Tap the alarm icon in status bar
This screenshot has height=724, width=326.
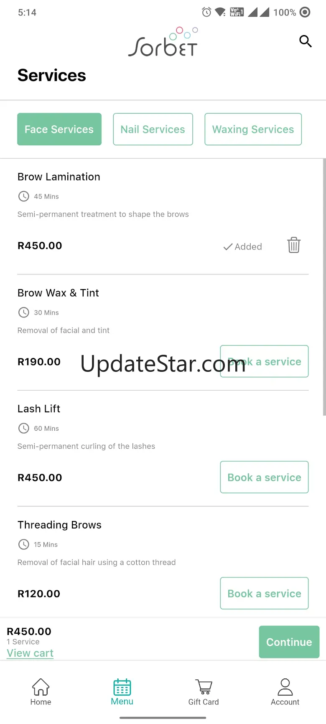tap(206, 12)
